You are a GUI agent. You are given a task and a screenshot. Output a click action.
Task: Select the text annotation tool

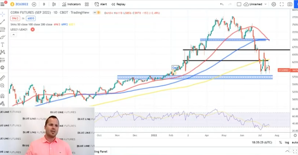pyautogui.click(x=2, y=45)
